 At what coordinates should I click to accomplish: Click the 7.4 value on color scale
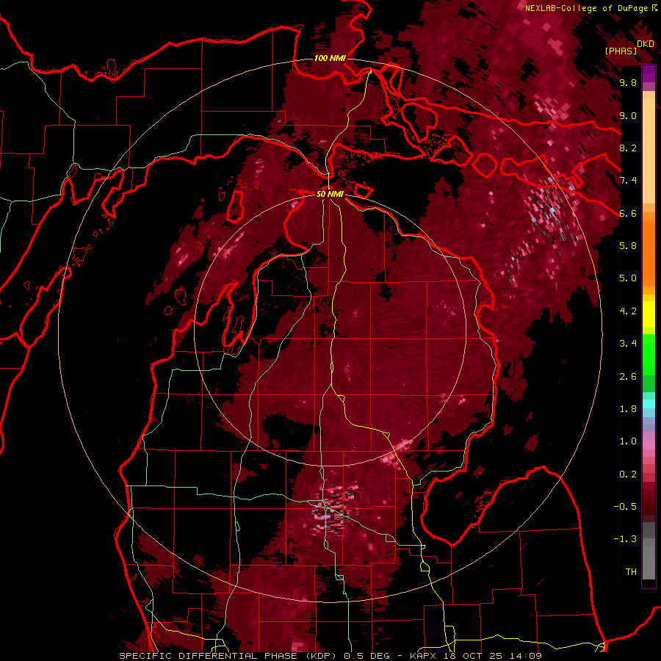click(628, 181)
